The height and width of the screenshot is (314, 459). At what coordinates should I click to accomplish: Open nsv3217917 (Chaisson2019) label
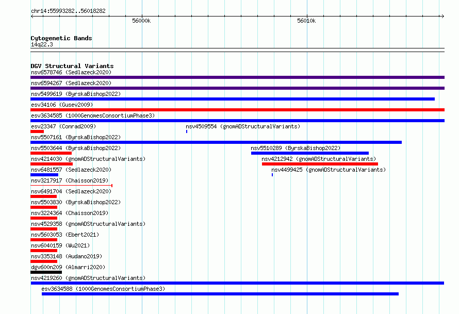pyautogui.click(x=70, y=180)
